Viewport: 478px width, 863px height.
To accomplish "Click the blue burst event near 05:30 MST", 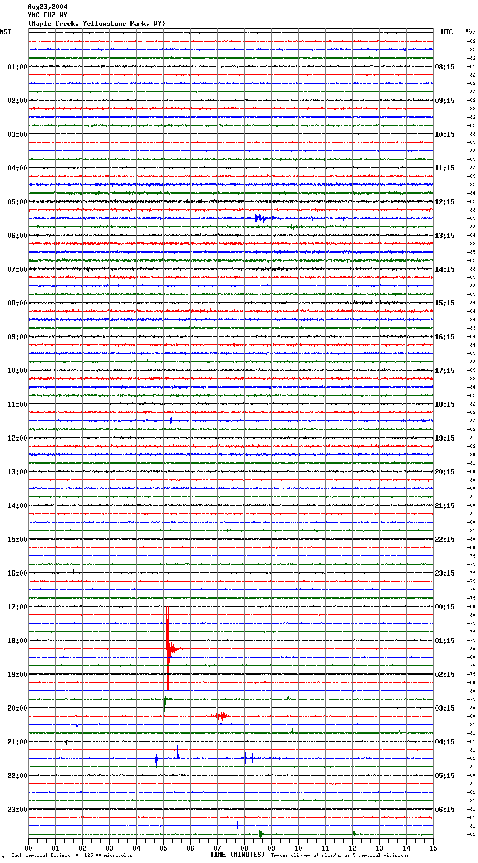I will [x=264, y=218].
